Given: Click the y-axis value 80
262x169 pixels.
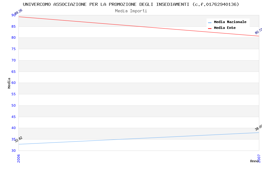Looking at the screenshot, I should pos(14,37).
